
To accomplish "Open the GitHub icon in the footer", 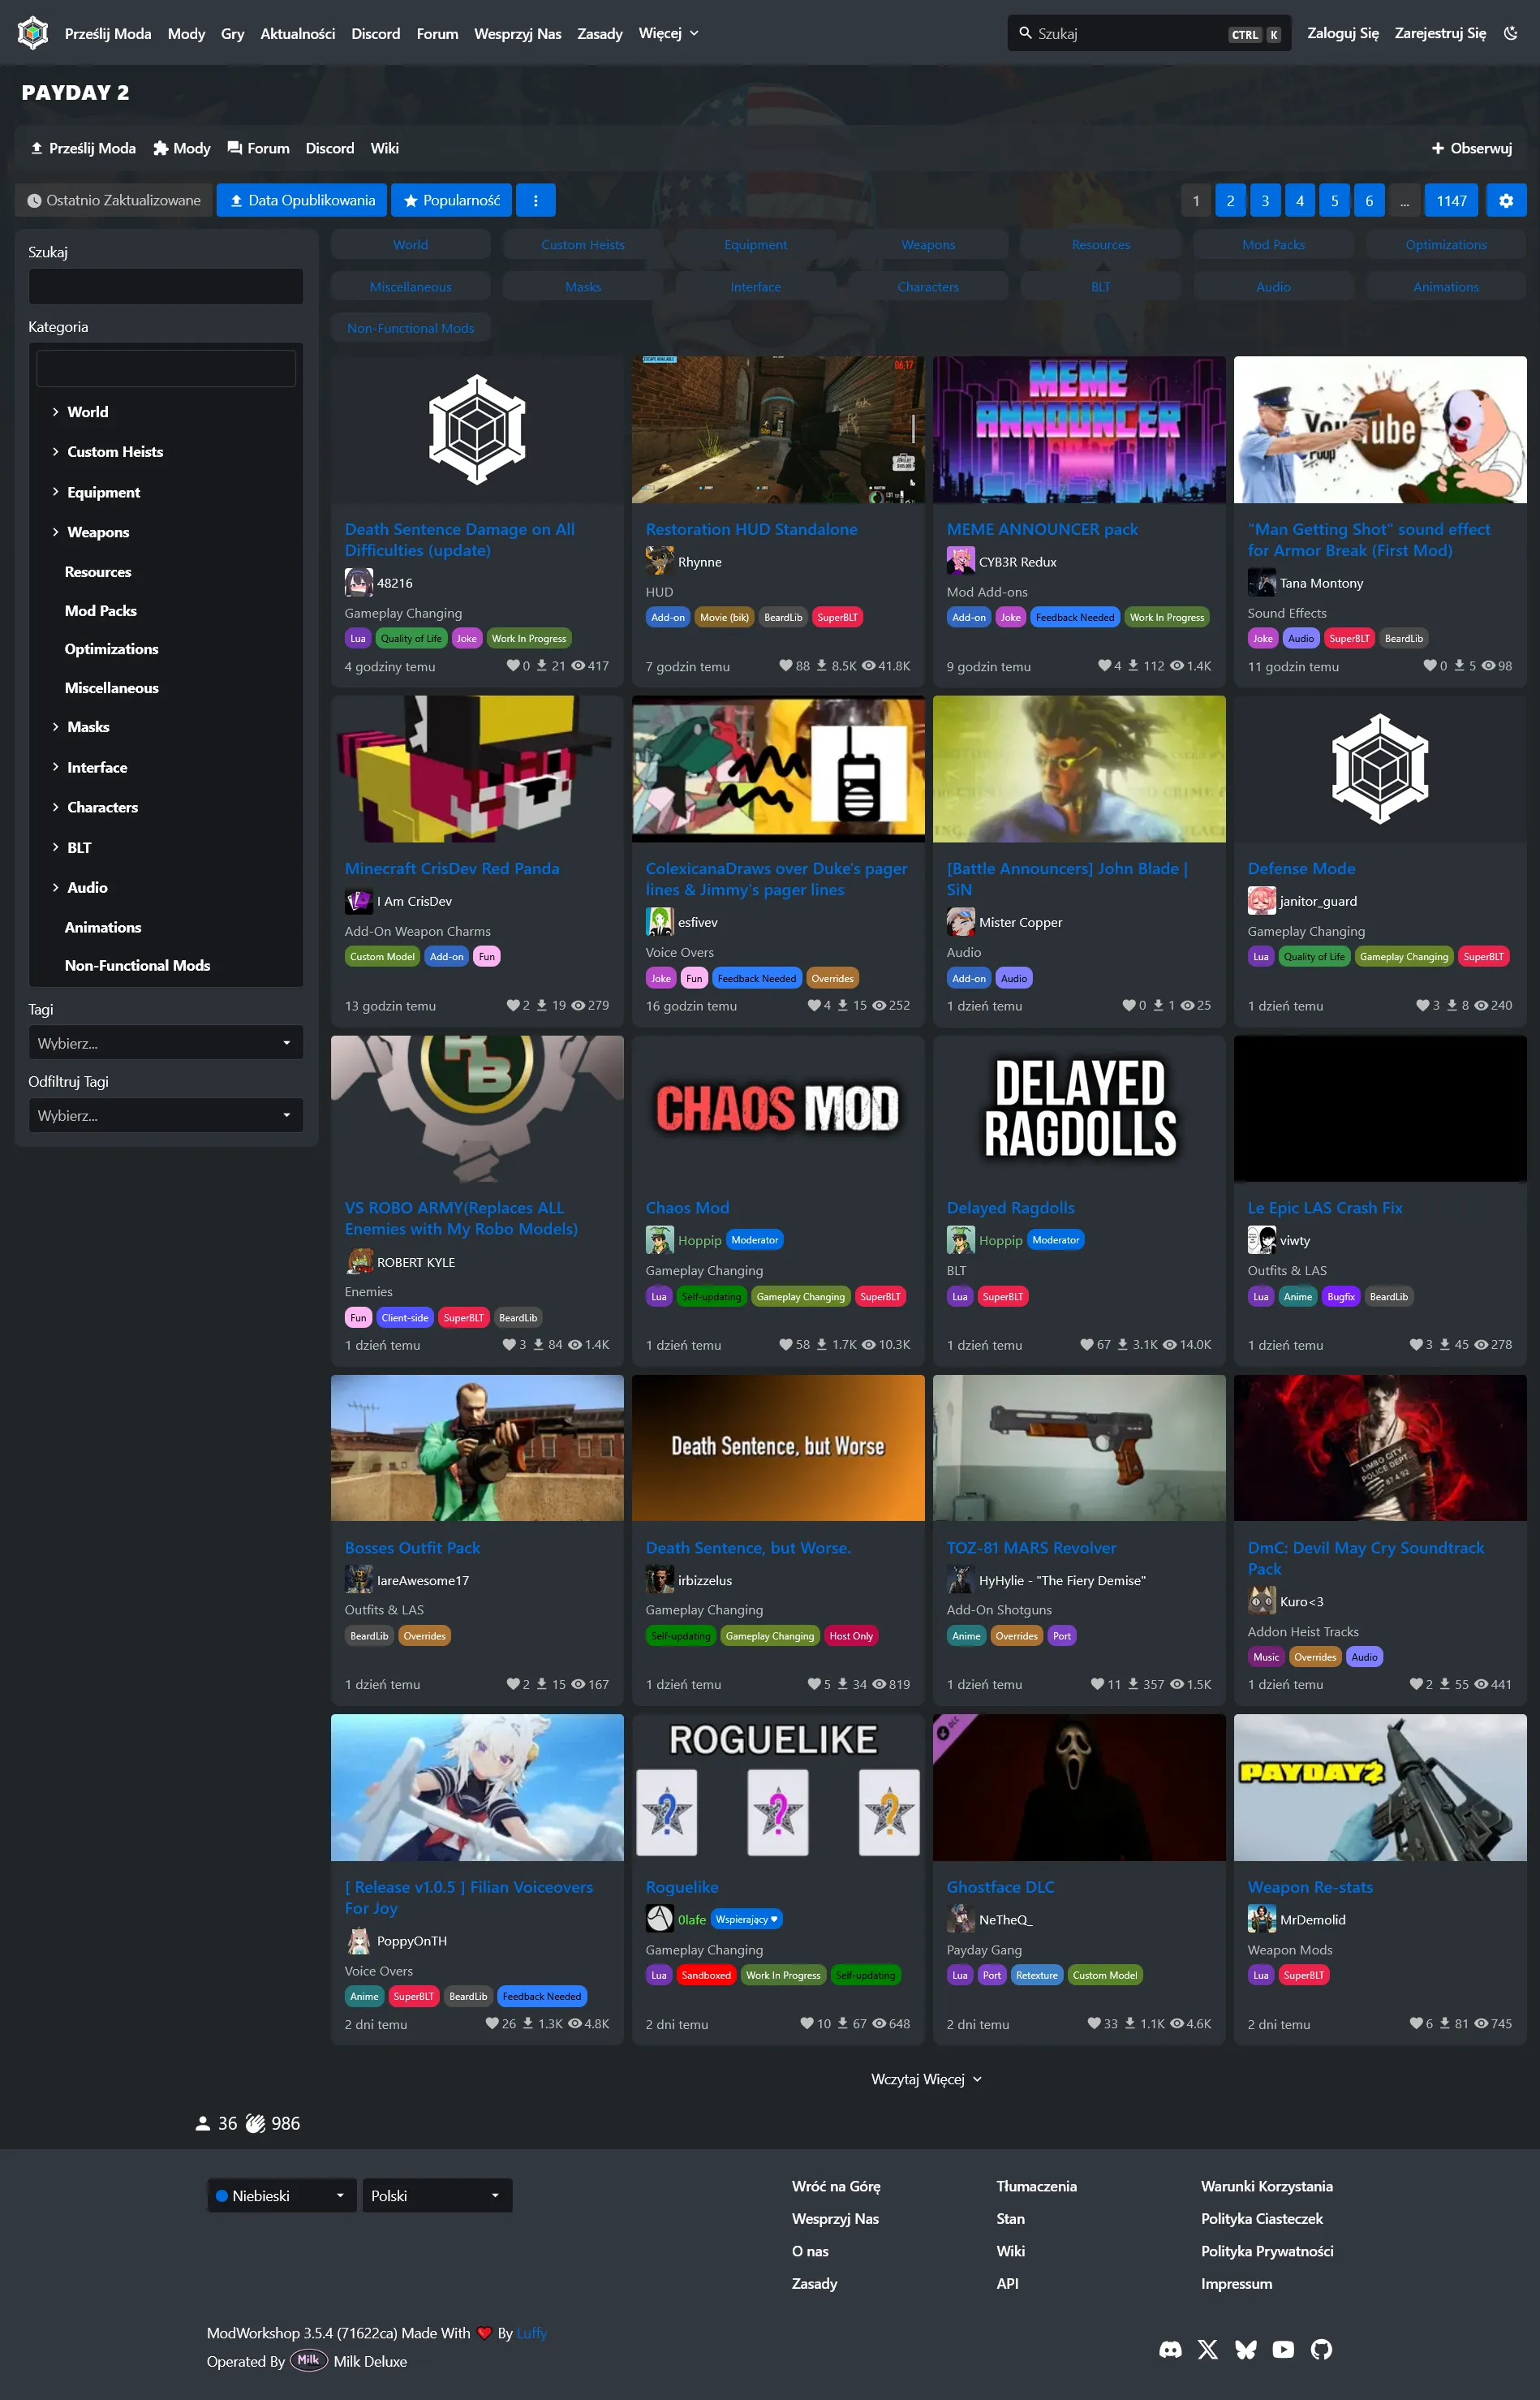I will [x=1321, y=2349].
